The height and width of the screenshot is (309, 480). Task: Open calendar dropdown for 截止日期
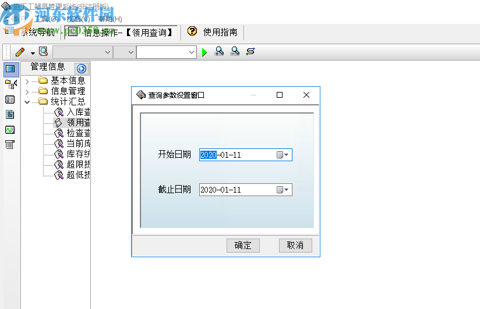tap(283, 190)
